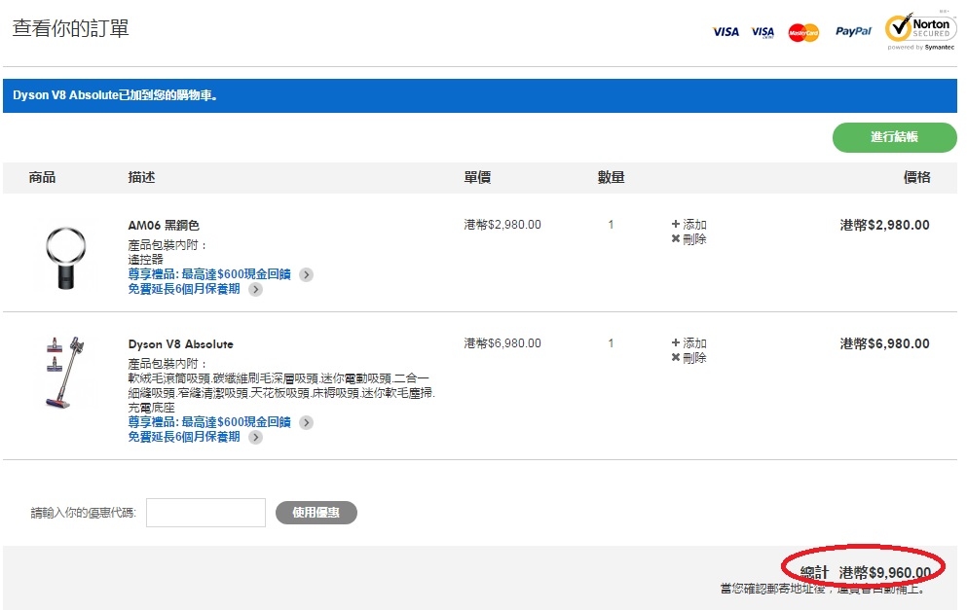Click the 請輸入你的優惠代碼 label
967x610 pixels.
coord(83,513)
